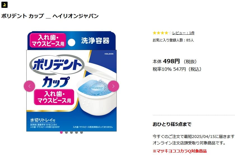Click the おひとり様5点まで purchase limit heading
The image size is (235, 155).
pyautogui.click(x=172, y=124)
